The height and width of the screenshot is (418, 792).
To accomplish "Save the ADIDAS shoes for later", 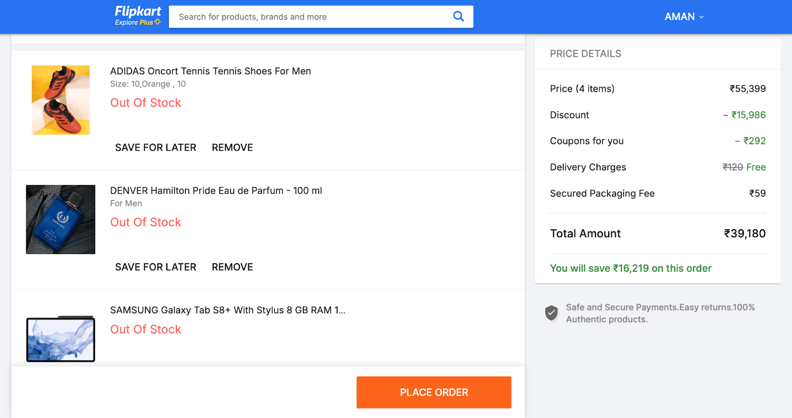I will 155,147.
